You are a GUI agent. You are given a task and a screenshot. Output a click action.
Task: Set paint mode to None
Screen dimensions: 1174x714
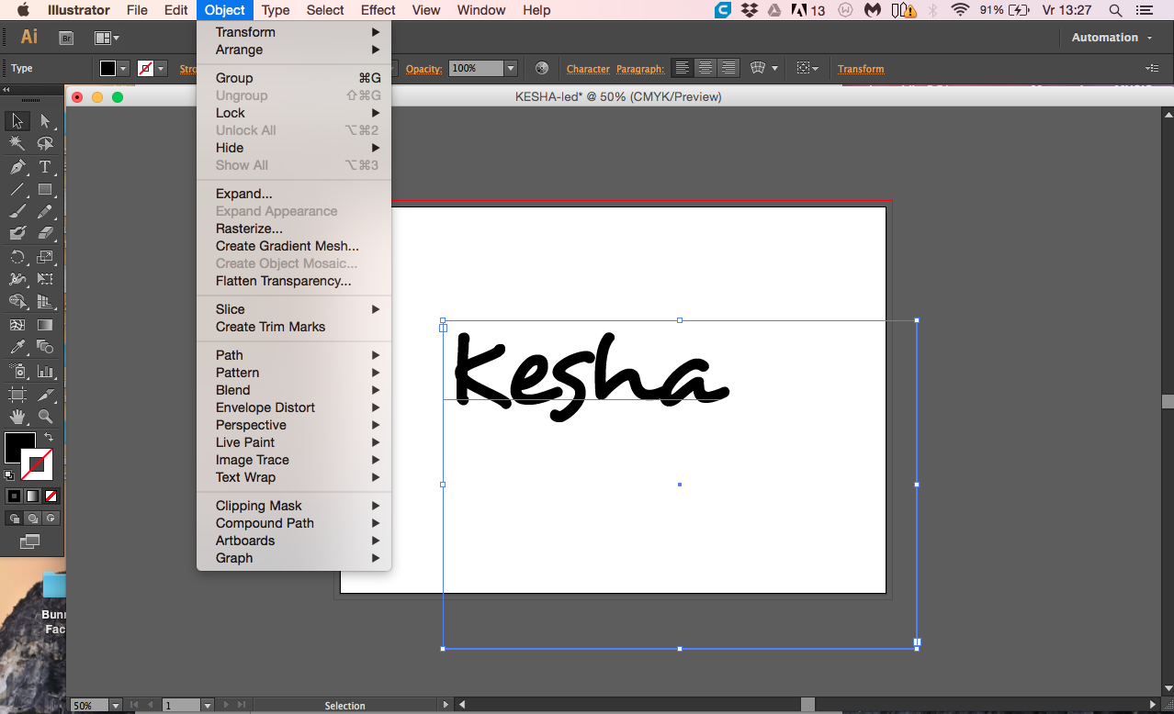pos(51,496)
